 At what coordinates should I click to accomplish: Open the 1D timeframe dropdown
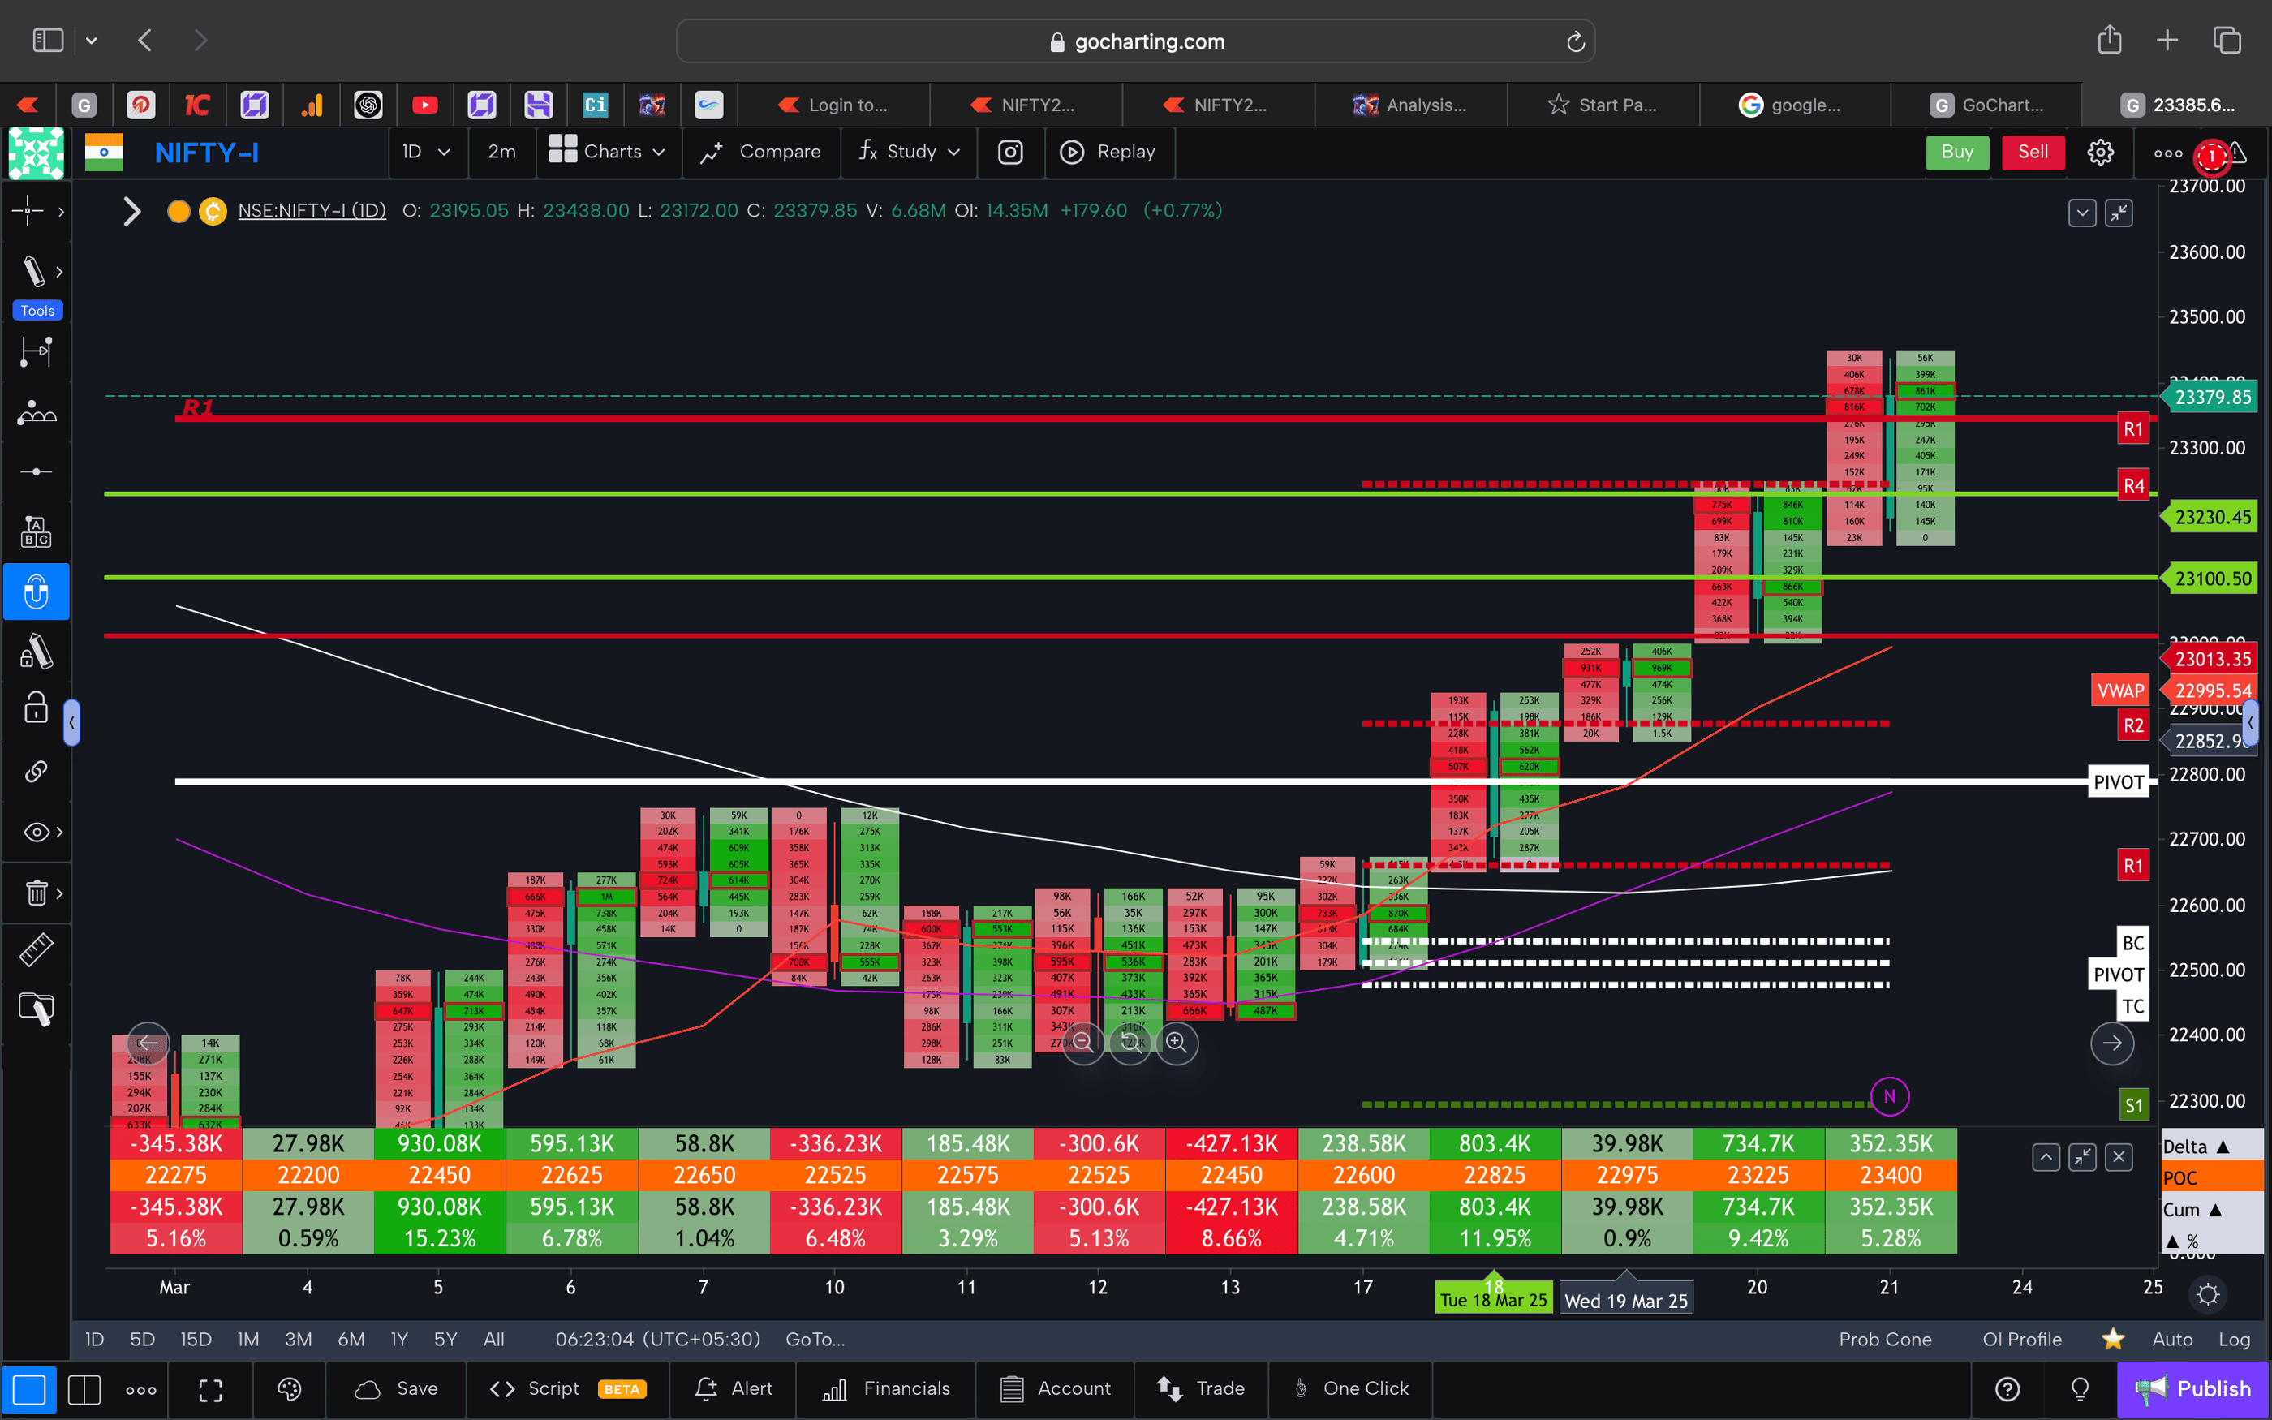(x=427, y=151)
